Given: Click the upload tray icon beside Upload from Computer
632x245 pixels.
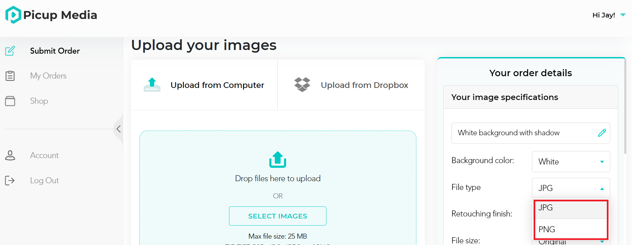Looking at the screenshot, I should tap(152, 85).
